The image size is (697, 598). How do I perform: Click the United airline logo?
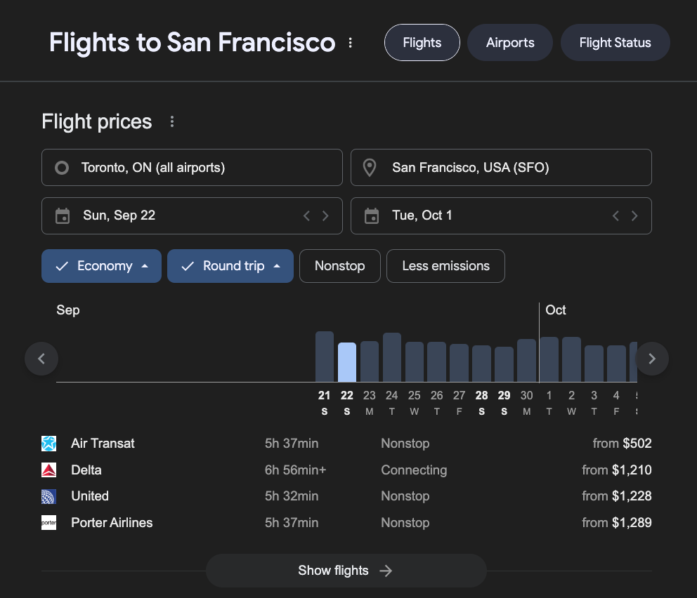point(49,496)
